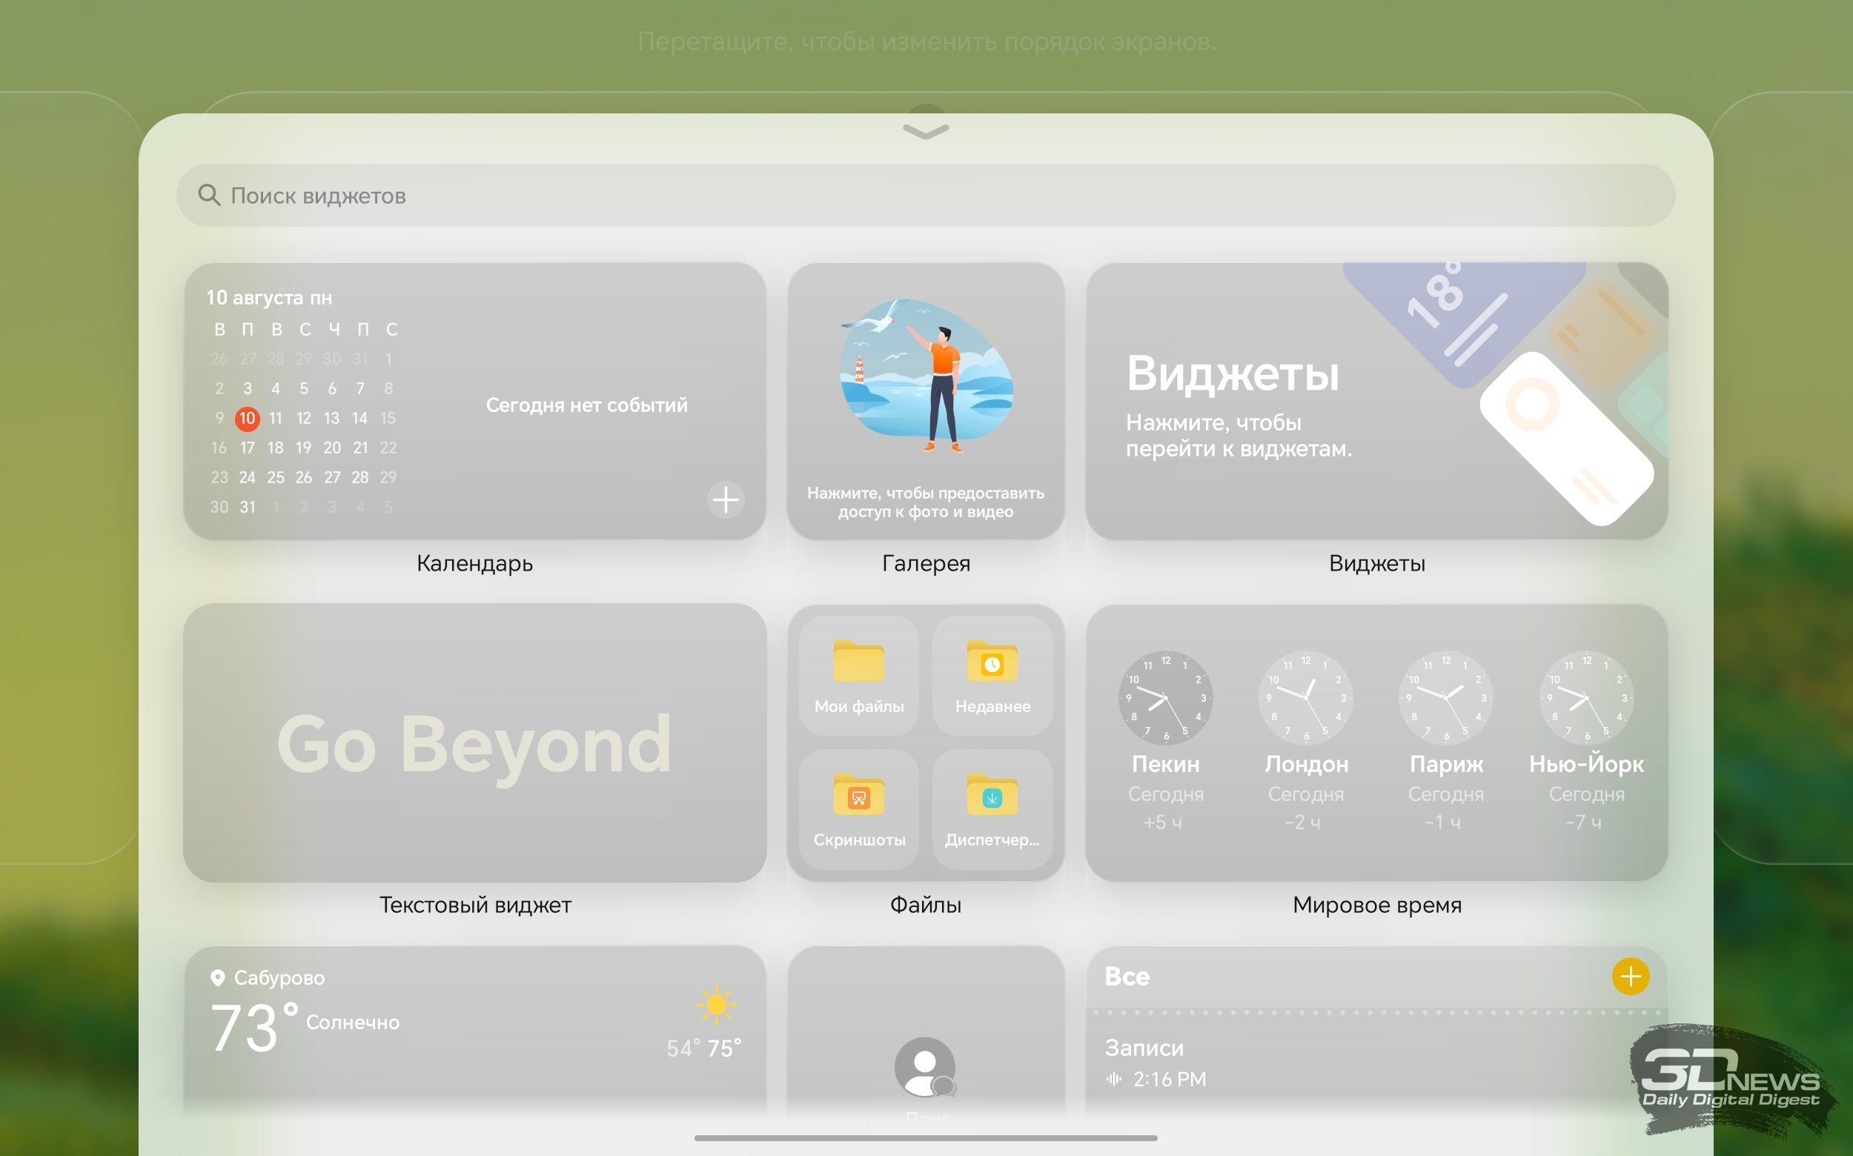
Task: Tap the audio waveform icon beside 2:16 PM
Action: [x=1113, y=1079]
